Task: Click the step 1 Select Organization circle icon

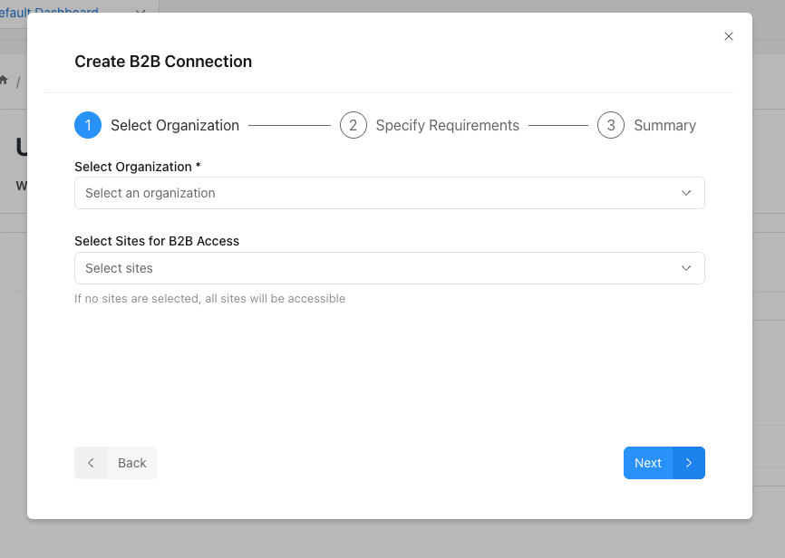Action: click(x=88, y=125)
